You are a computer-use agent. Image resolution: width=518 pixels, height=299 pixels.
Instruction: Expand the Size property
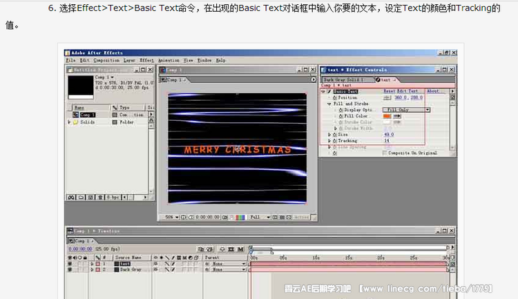coord(329,135)
